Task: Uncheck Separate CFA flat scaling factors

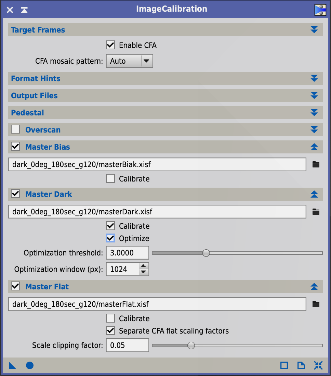Action: [x=110, y=331]
